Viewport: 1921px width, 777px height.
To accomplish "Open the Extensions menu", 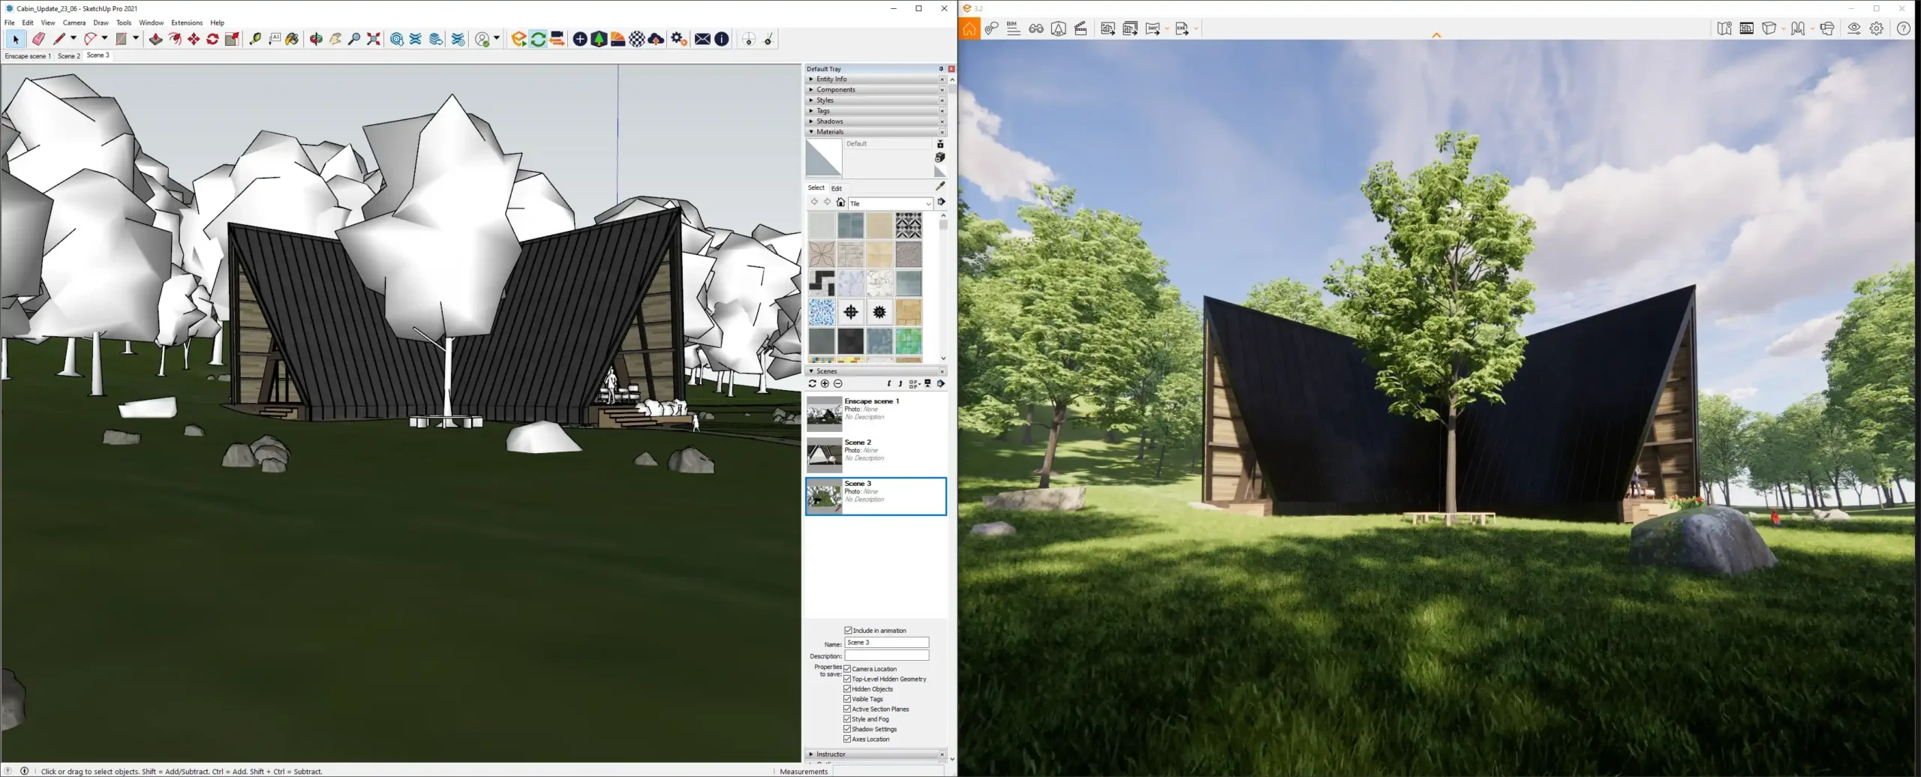I will tap(186, 22).
